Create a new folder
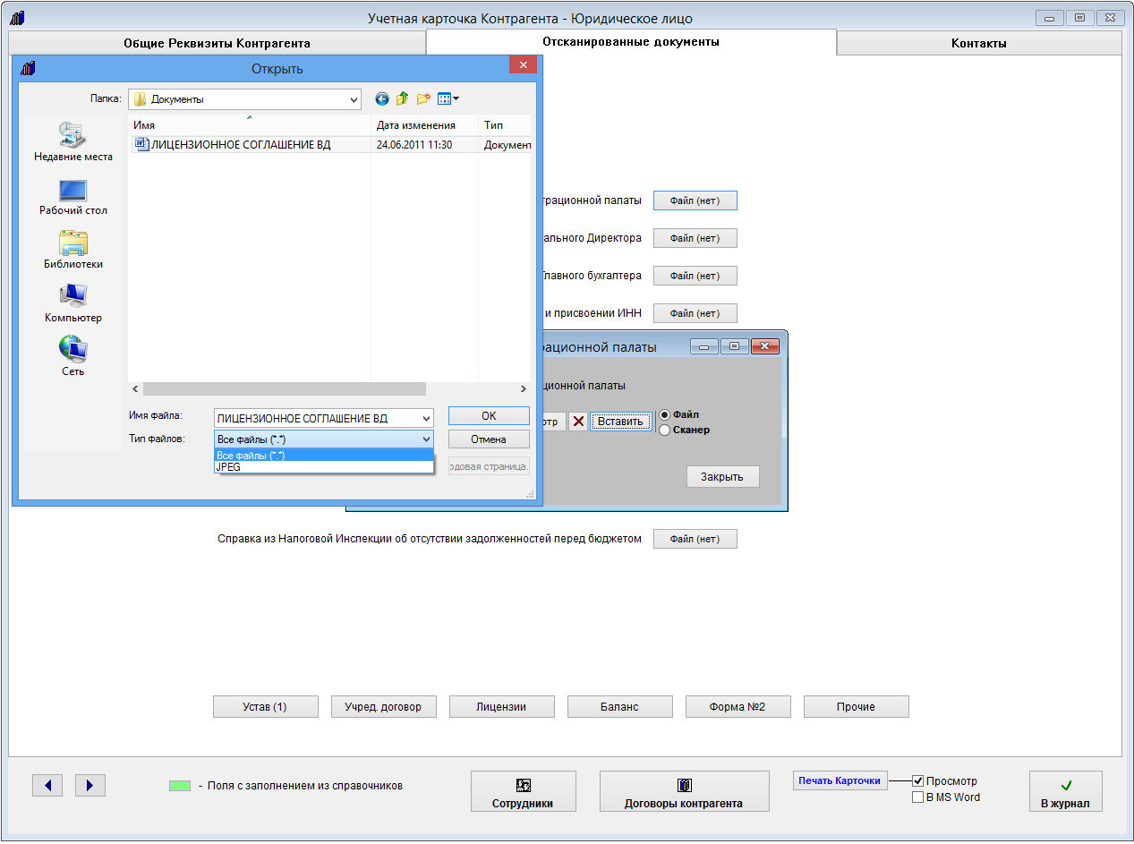This screenshot has height=844, width=1134. click(x=423, y=99)
